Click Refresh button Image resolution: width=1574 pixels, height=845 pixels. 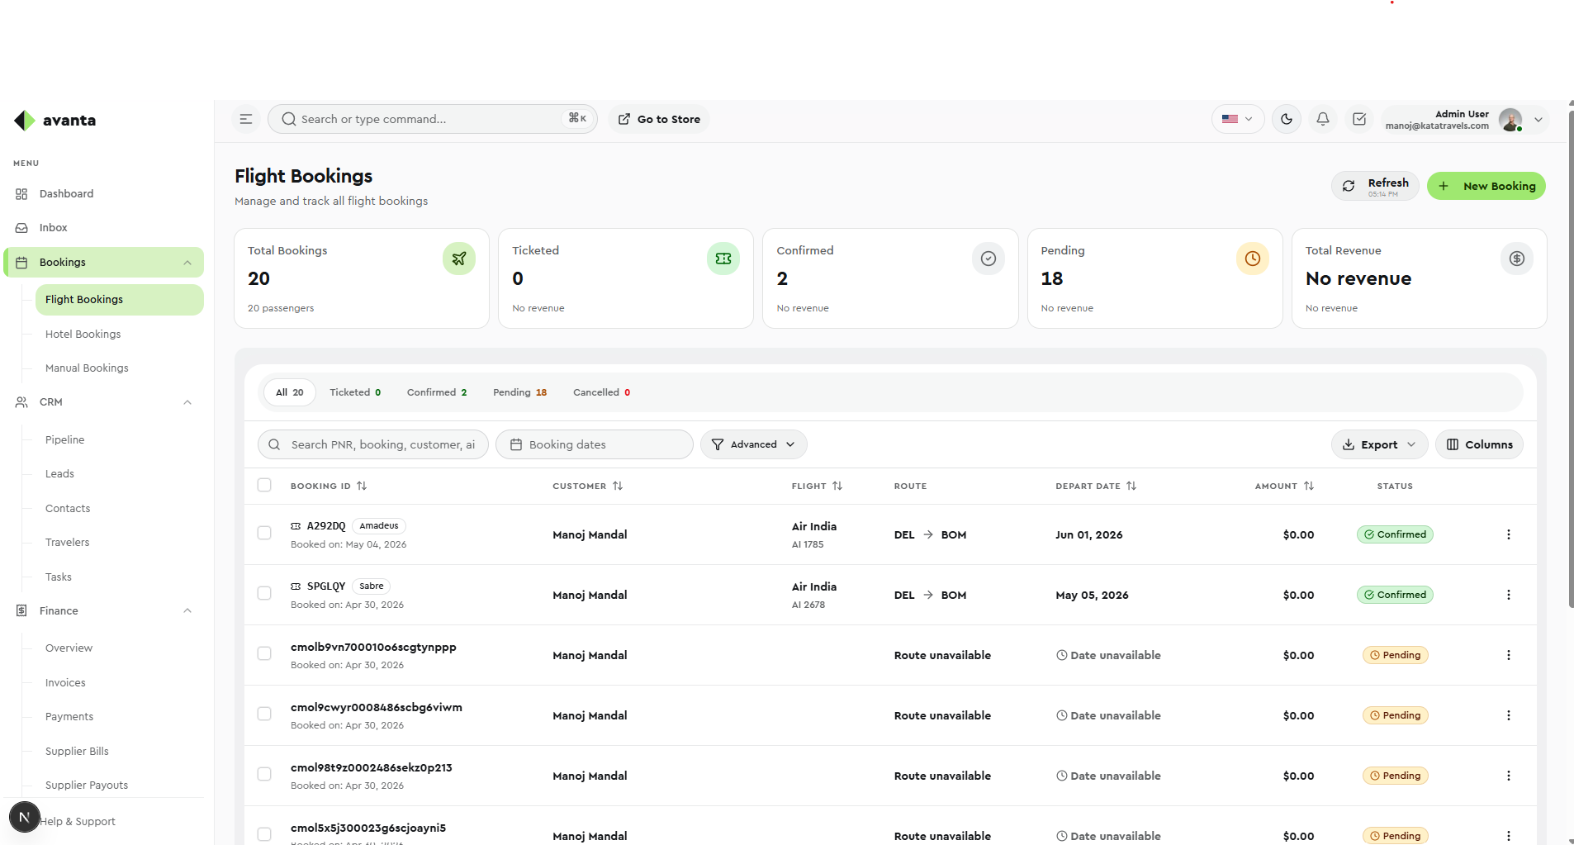[x=1375, y=186]
